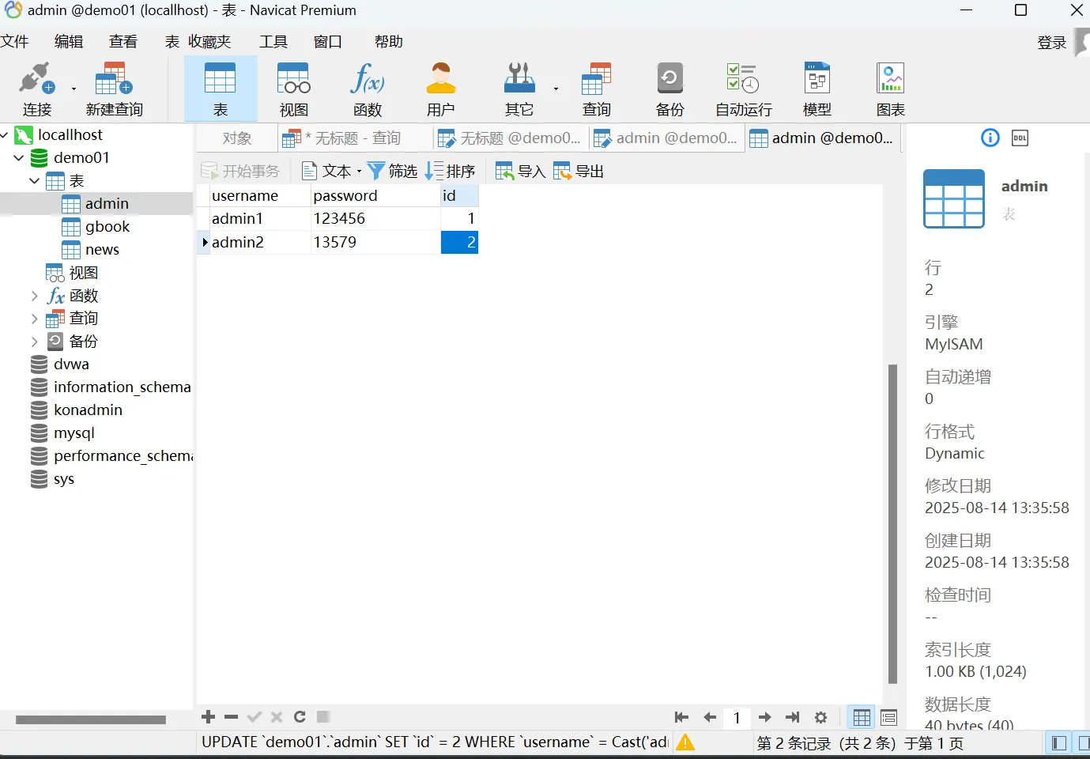
Task: Switch to grid view in status bar
Action: click(862, 717)
